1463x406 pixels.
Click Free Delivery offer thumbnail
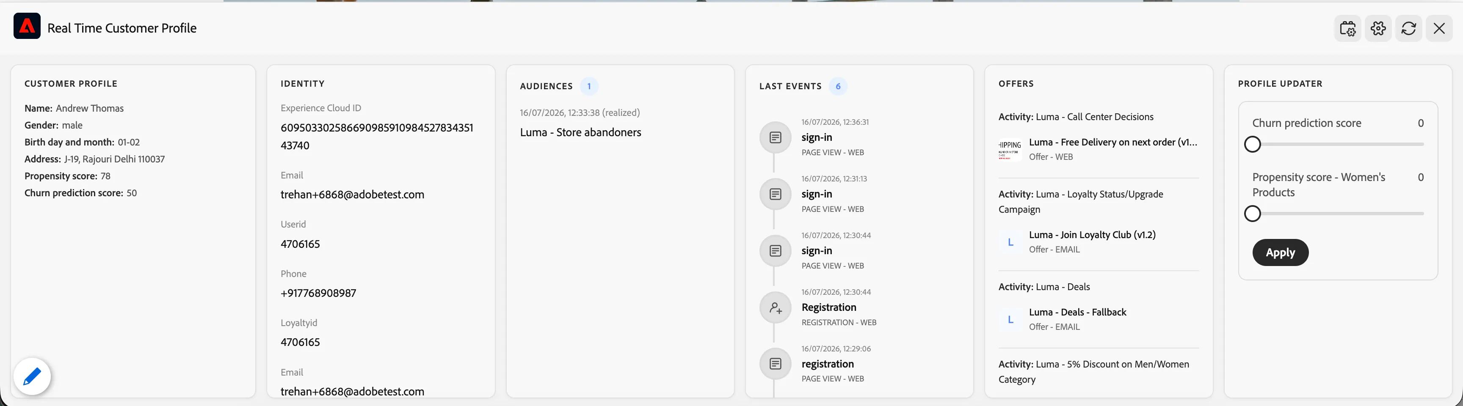(1010, 150)
